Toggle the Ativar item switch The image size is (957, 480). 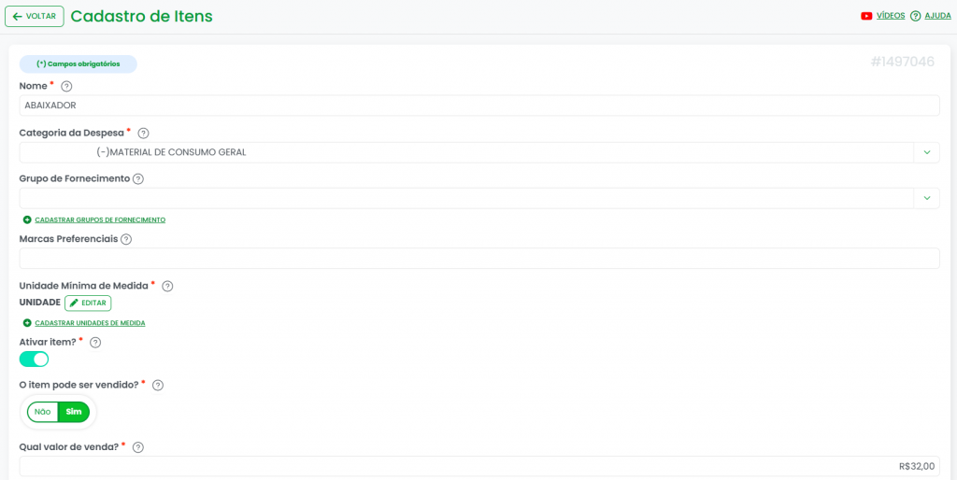(34, 360)
